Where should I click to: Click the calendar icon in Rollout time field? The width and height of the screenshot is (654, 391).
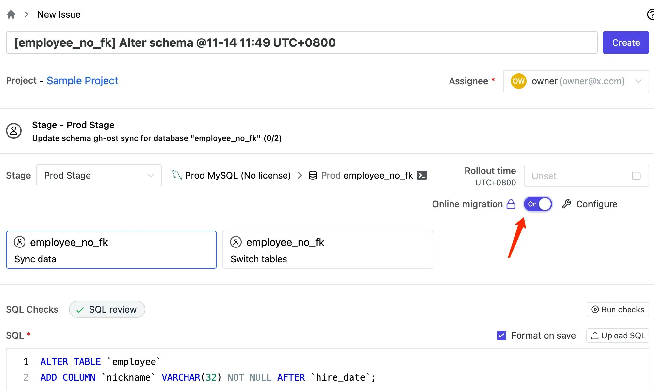[x=636, y=176]
